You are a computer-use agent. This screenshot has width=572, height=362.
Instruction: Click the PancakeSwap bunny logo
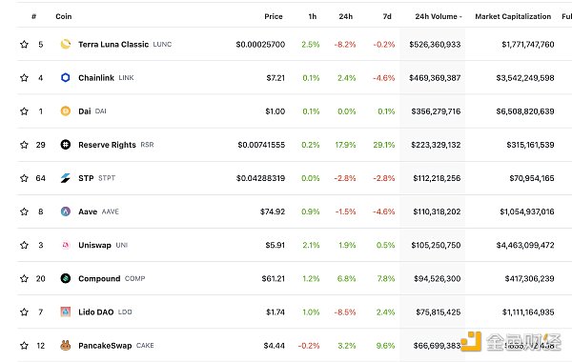(x=65, y=345)
